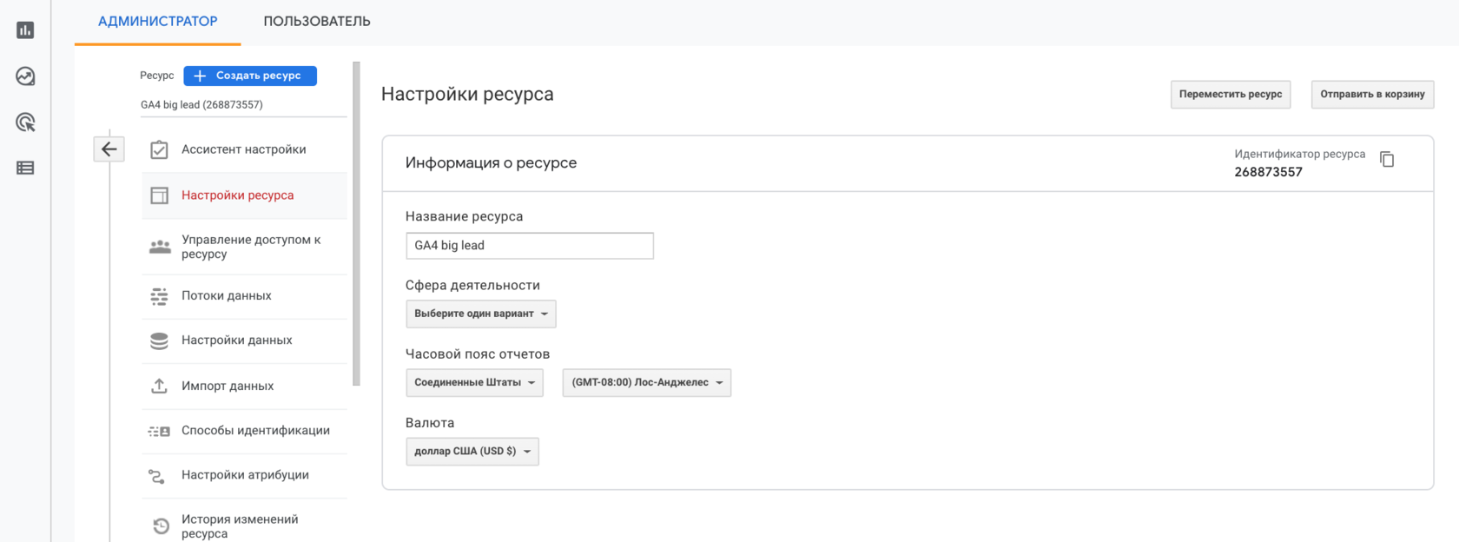
Task: Click the Создать ресурс button
Action: (250, 76)
